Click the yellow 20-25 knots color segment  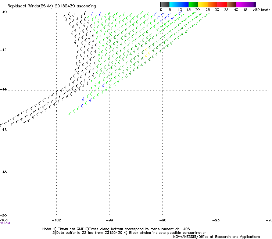(203, 4)
